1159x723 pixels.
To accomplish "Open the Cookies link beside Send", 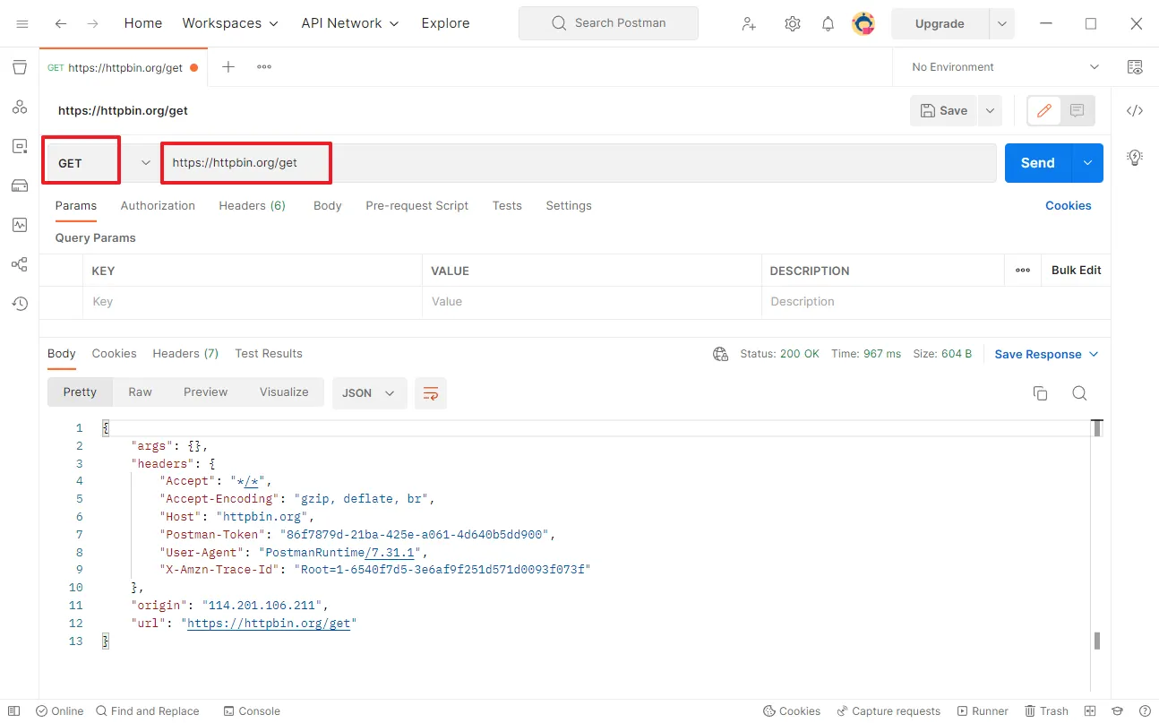I will [x=1069, y=206].
